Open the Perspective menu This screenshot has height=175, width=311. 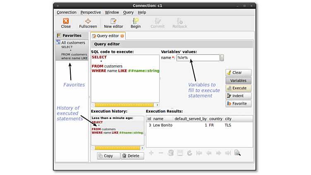coord(91,12)
